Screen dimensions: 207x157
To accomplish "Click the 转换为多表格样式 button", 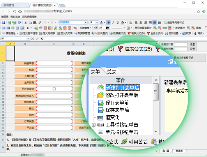I will [184, 58].
